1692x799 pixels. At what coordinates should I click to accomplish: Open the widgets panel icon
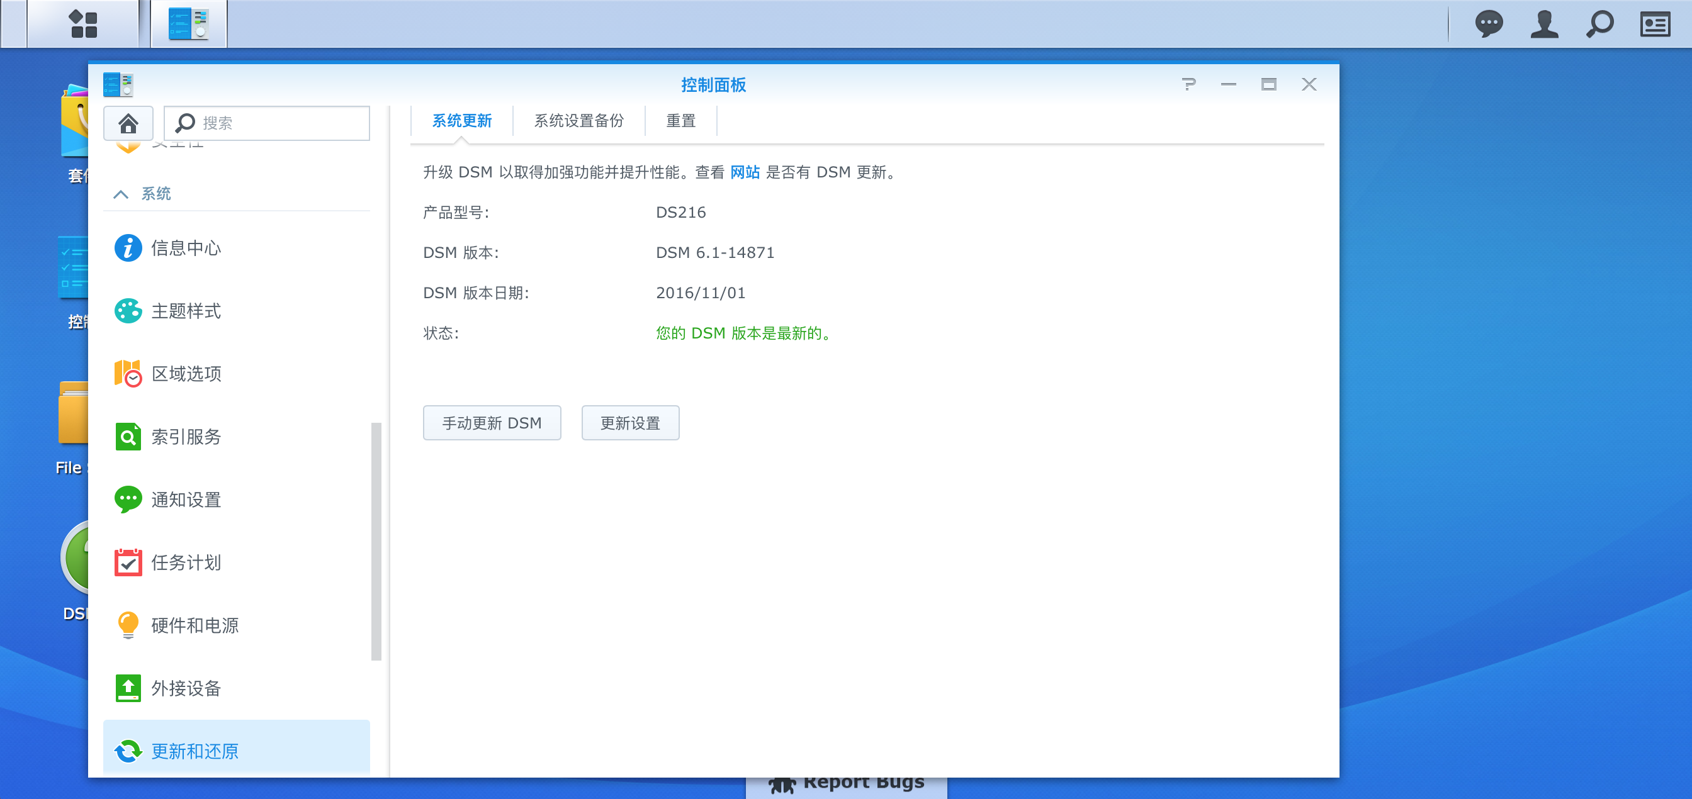[1655, 25]
